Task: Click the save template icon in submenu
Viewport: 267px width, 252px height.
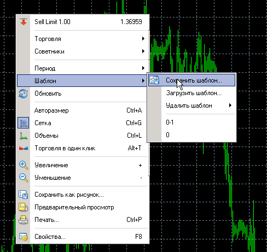Action: coord(154,80)
